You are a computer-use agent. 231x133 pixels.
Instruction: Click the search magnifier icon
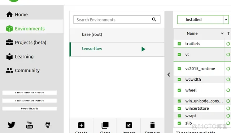coord(154,19)
